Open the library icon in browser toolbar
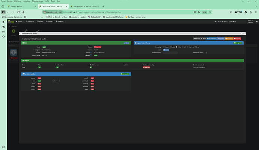This screenshot has height=150, width=259. [231, 12]
